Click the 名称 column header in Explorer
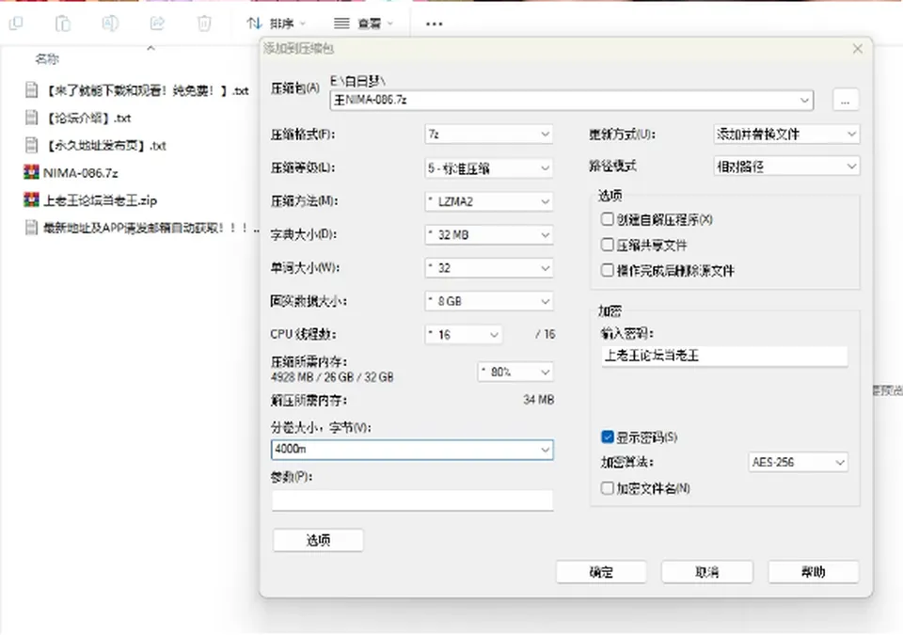Image resolution: width=903 pixels, height=635 pixels. (x=47, y=58)
